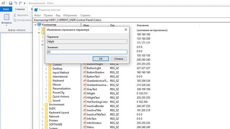Viewport: 230px width, 129px height.
Task: Expand the Input Method registry key
Action: pyautogui.click(x=46, y=72)
